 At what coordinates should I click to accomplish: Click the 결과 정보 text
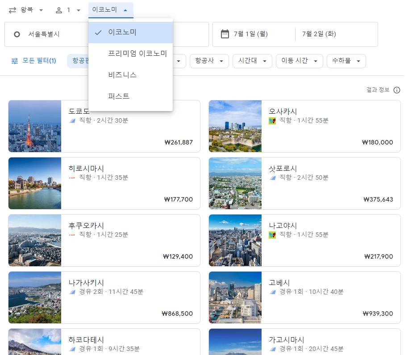tap(378, 90)
